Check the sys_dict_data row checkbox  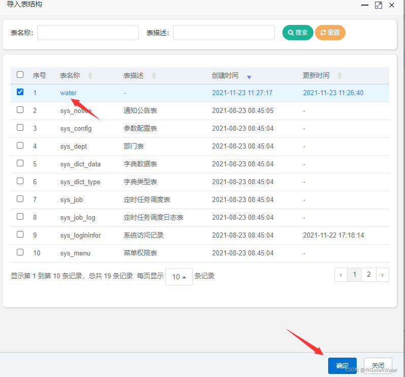tap(20, 163)
